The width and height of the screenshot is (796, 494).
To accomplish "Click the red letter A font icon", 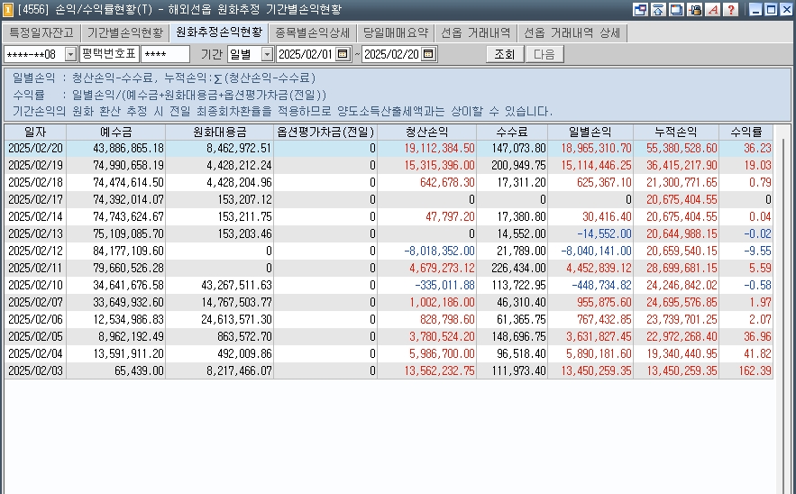I will point(713,9).
